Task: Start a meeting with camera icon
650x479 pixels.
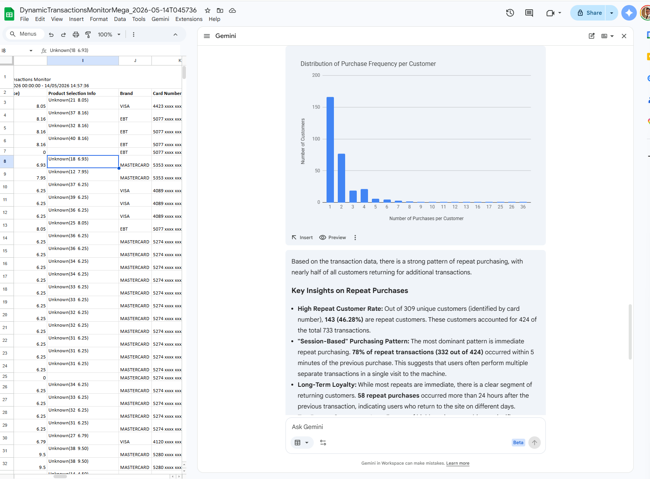Action: [550, 13]
